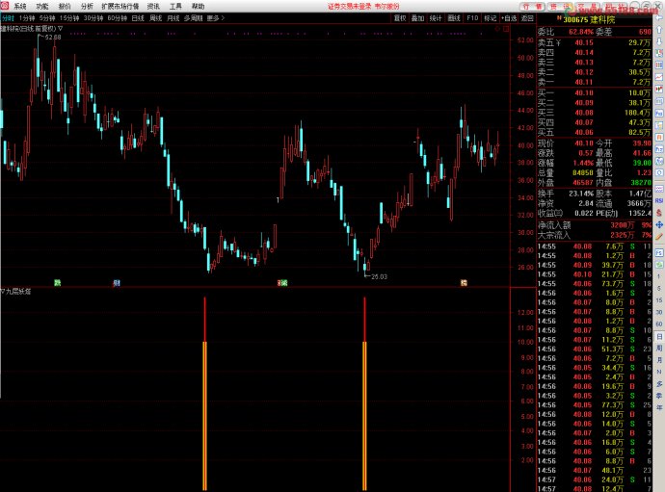Image resolution: width=665 pixels, height=492 pixels.
Task: Click the green 跌 marker below chart
Action: (x=57, y=283)
